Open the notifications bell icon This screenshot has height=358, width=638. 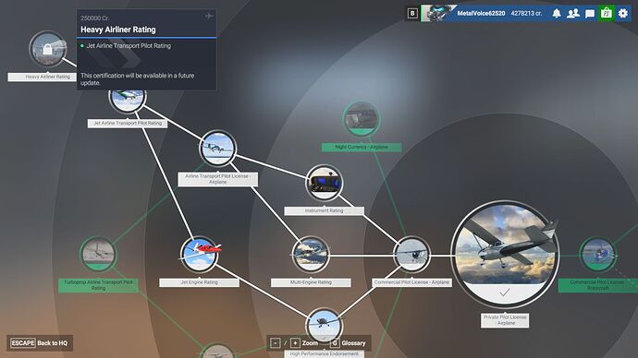pyautogui.click(x=557, y=14)
